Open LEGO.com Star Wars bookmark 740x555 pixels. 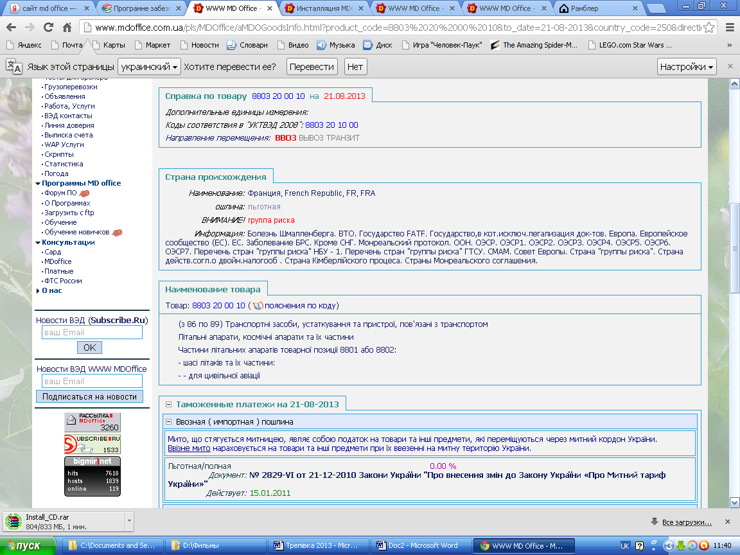point(630,46)
